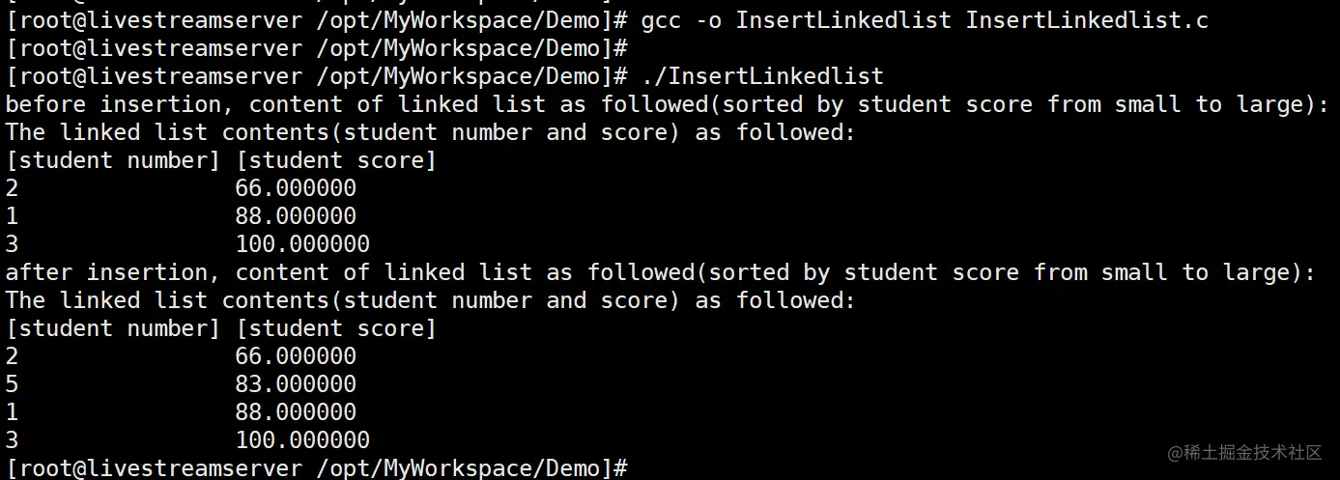Click the empty prompt line between the two commands
The width and height of the screenshot is (1340, 480).
point(317,48)
